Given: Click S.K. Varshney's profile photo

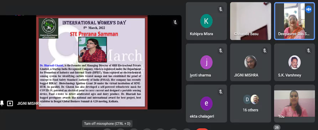Looking at the screenshot, I should (294, 62).
